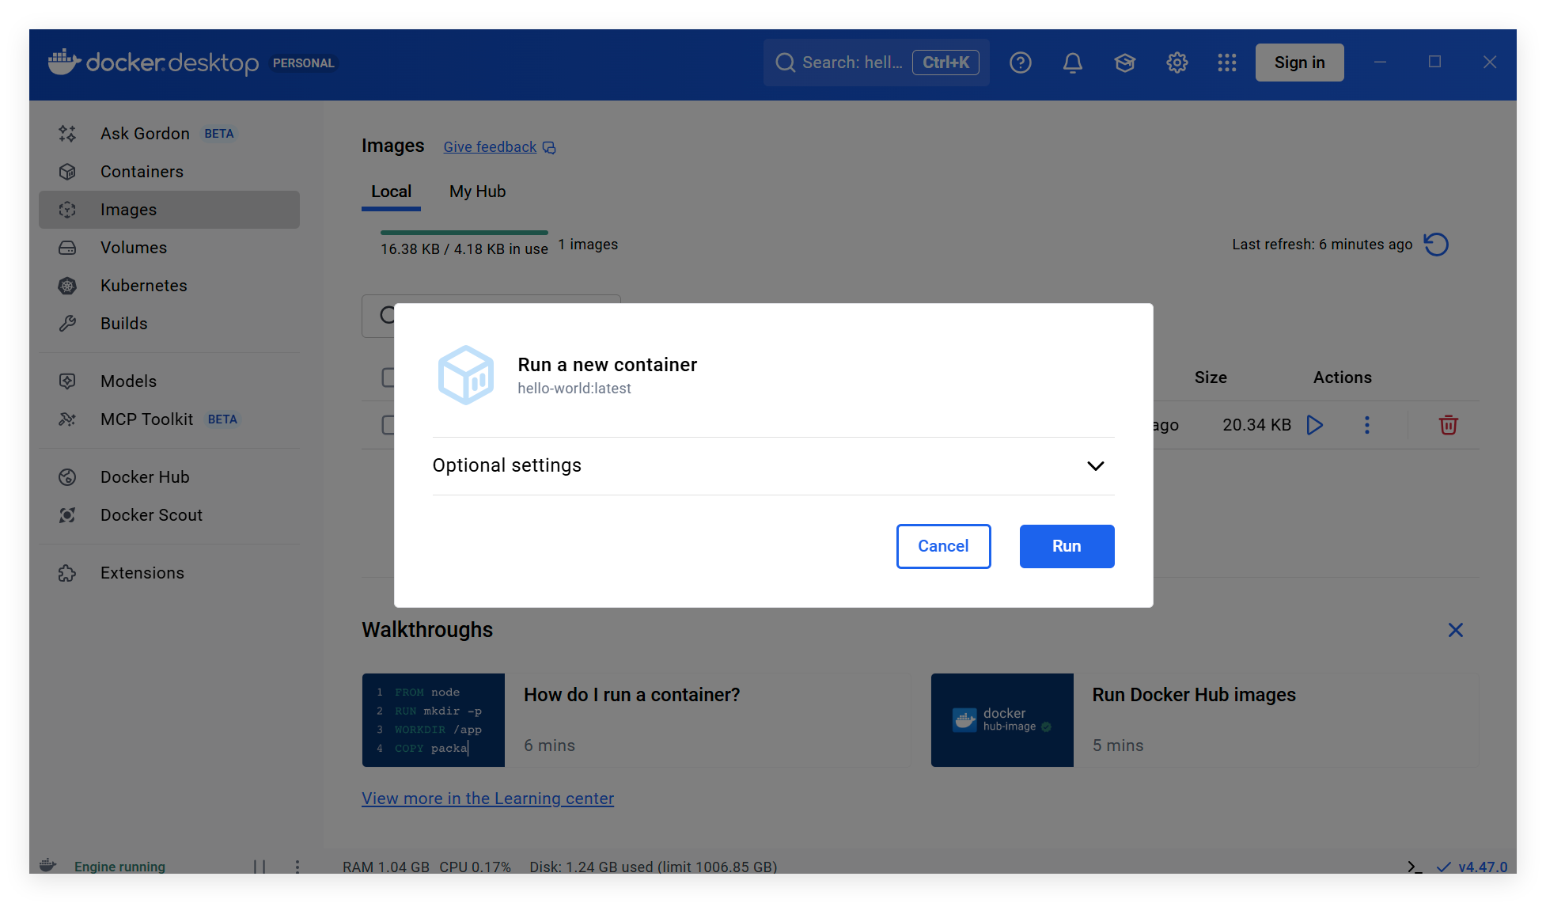Open Containers in the sidebar

point(142,172)
